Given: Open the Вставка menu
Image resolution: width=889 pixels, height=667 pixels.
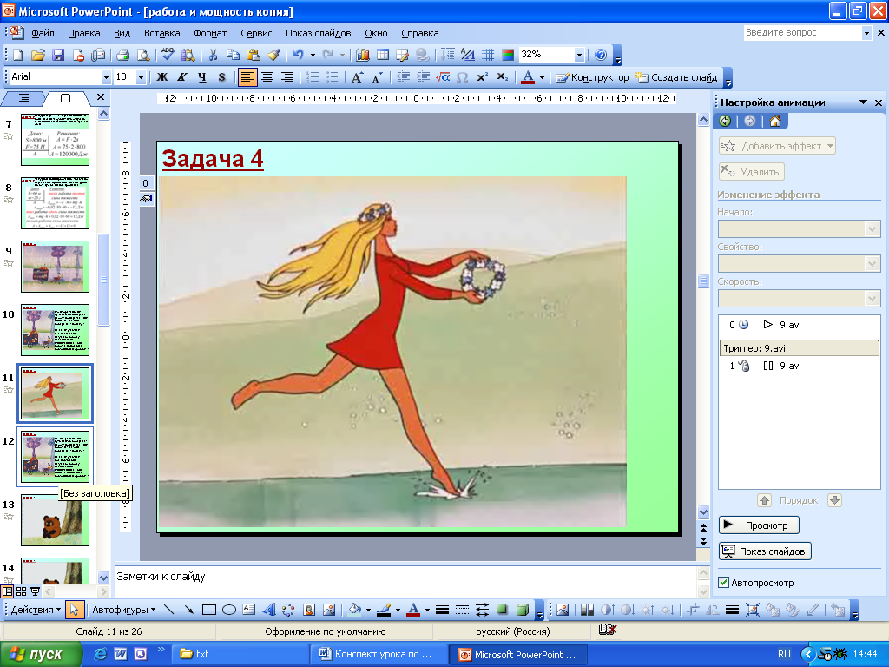Looking at the screenshot, I should point(161,33).
